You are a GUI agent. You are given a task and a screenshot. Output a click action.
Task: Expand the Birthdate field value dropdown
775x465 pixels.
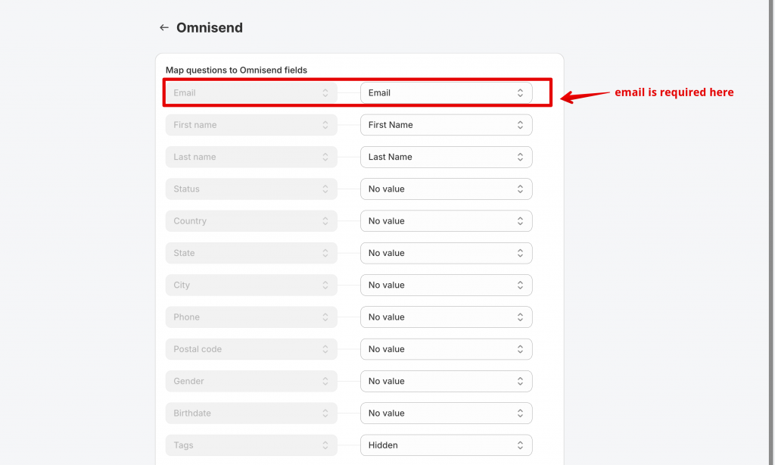click(x=446, y=414)
